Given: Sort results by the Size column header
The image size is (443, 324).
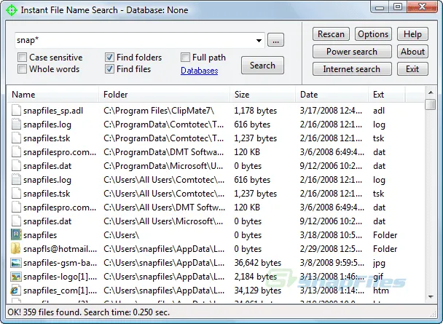Looking at the screenshot, I should (x=263, y=94).
